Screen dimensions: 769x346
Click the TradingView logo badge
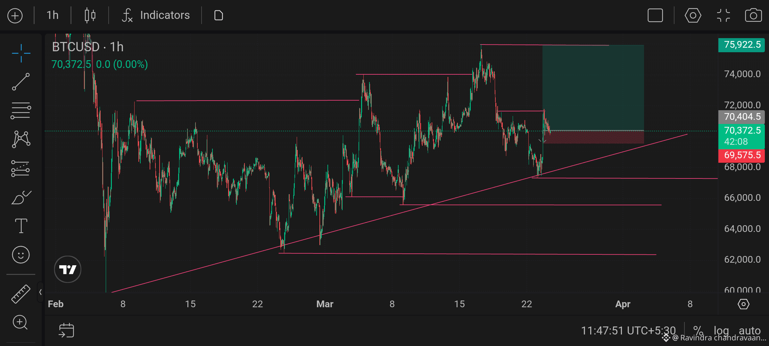[x=68, y=269]
